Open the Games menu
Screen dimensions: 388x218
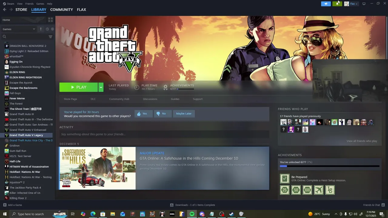click(x=40, y=4)
